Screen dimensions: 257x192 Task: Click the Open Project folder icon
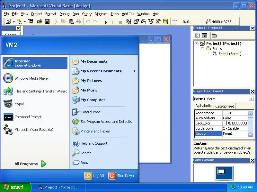(x=40, y=21)
